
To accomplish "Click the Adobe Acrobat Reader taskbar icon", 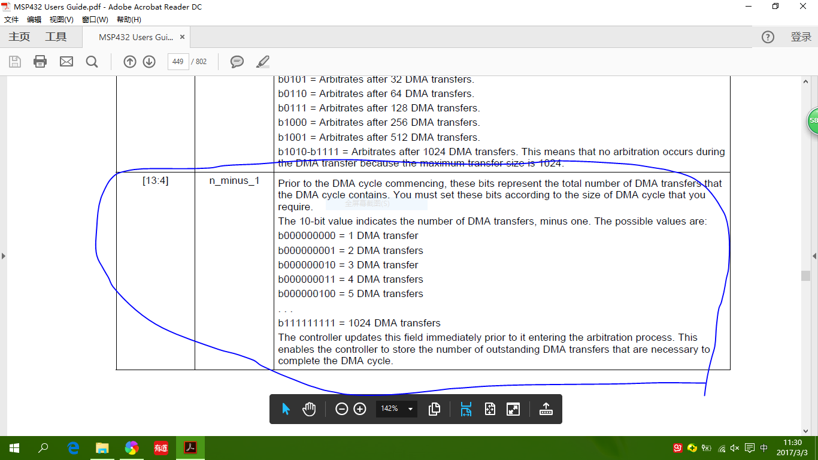I will click(x=190, y=448).
